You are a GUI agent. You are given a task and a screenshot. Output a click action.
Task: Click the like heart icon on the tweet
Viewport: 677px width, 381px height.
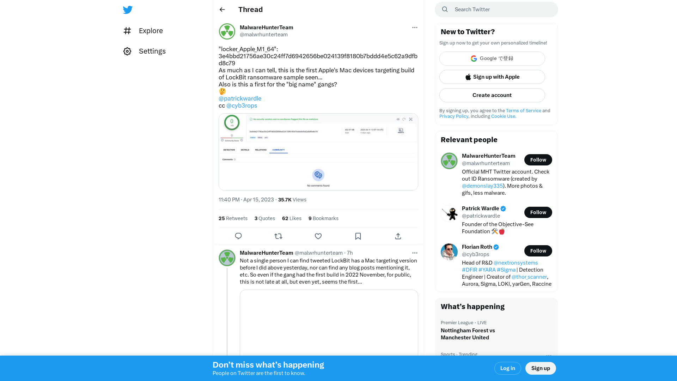(x=318, y=236)
